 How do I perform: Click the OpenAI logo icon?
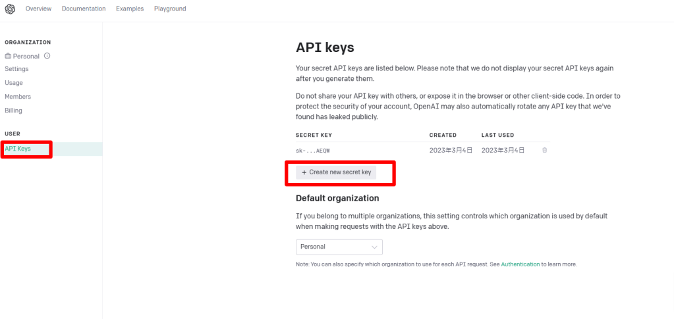click(10, 9)
